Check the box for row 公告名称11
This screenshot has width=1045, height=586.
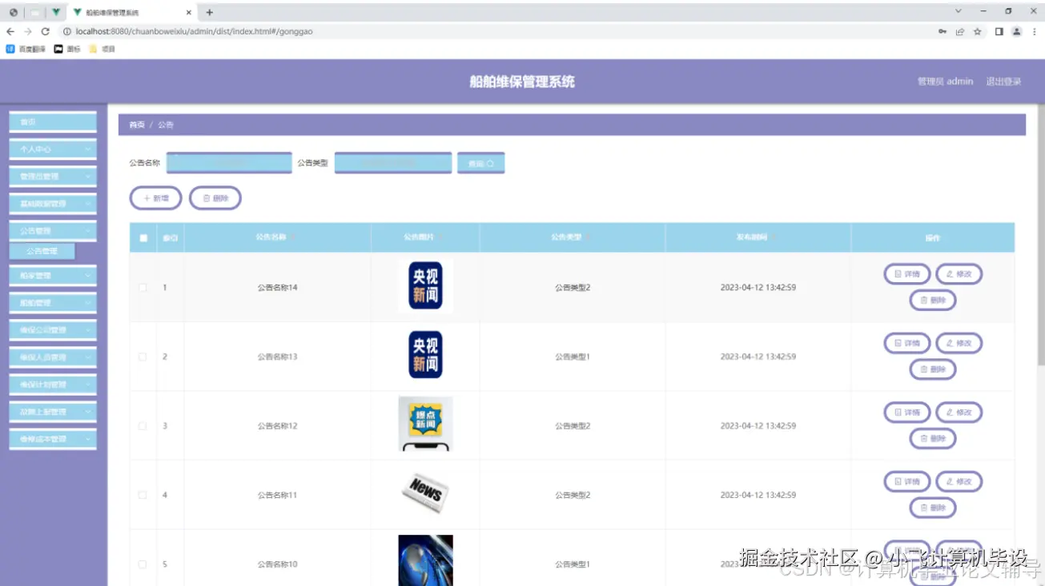coord(143,495)
